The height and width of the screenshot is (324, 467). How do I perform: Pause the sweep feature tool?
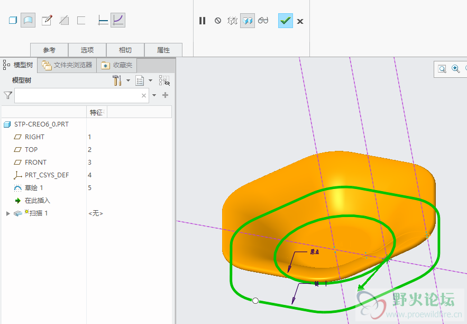coord(202,21)
